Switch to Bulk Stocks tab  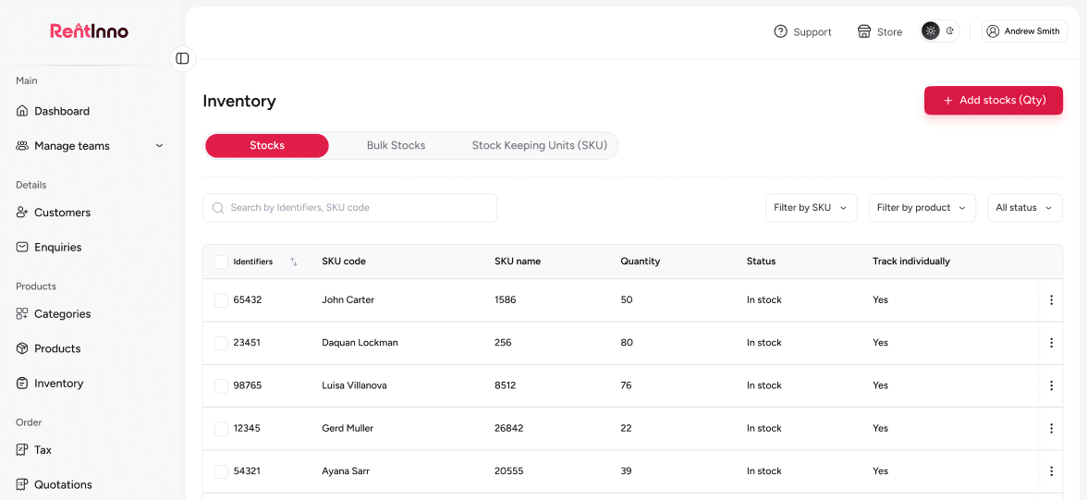(396, 146)
